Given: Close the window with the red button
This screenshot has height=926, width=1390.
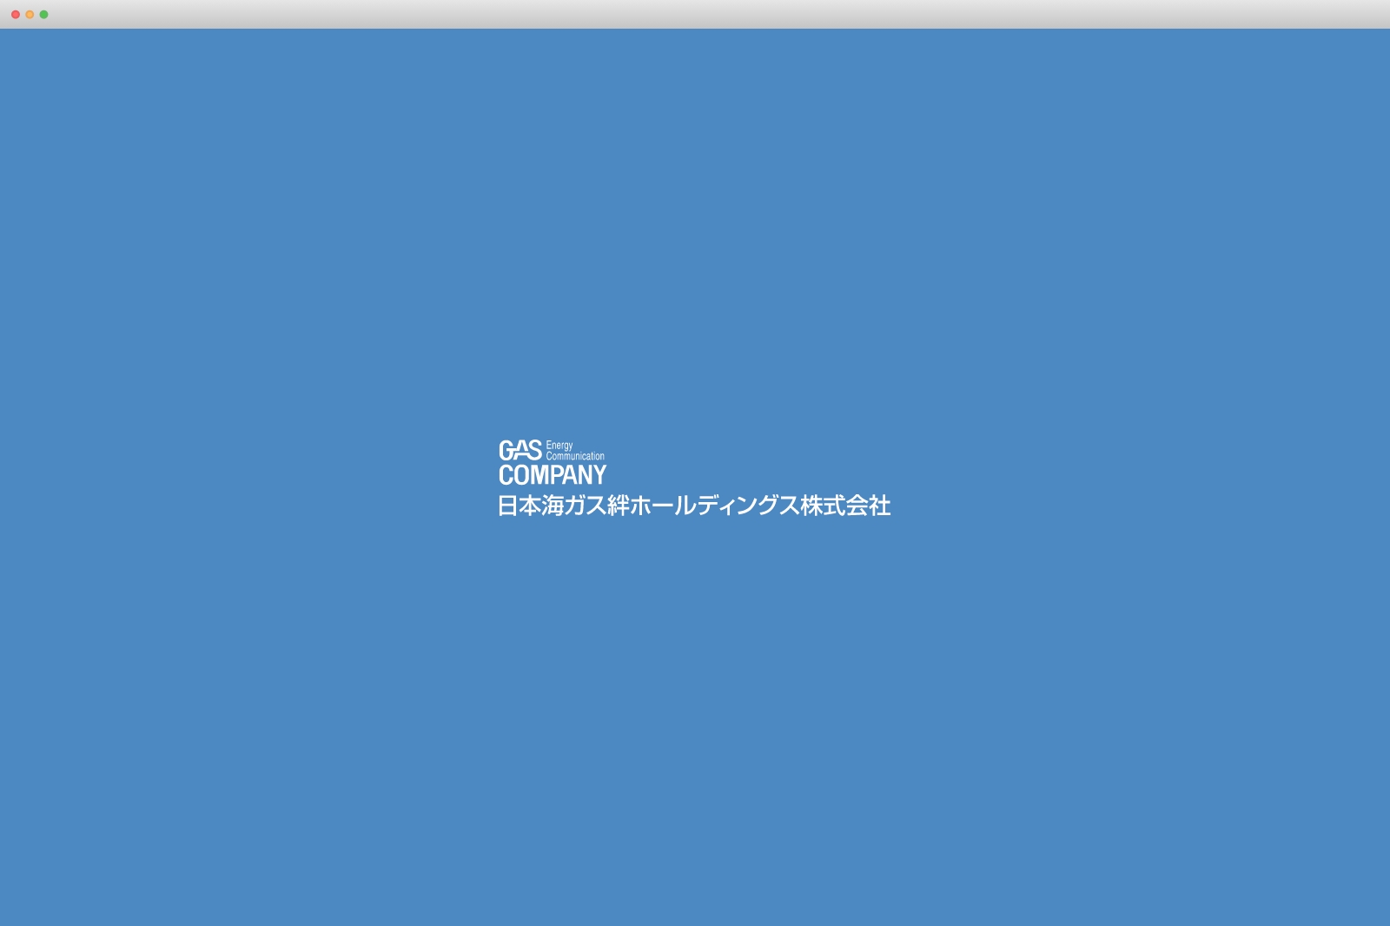Looking at the screenshot, I should point(16,15).
